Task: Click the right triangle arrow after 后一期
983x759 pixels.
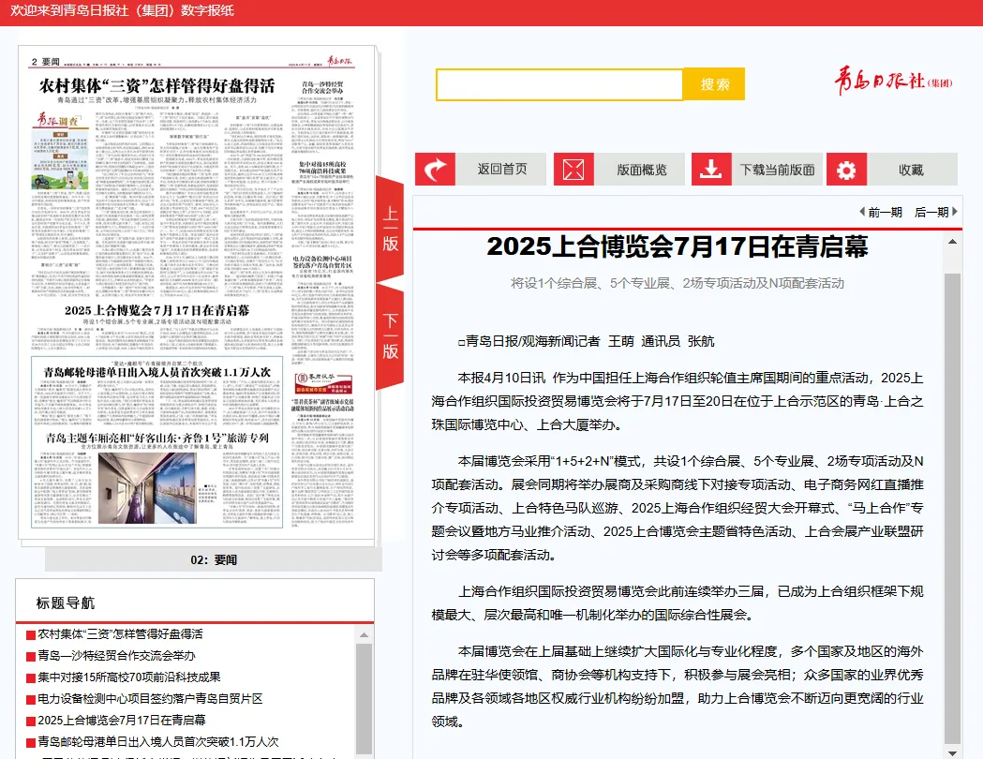Action: [x=955, y=212]
